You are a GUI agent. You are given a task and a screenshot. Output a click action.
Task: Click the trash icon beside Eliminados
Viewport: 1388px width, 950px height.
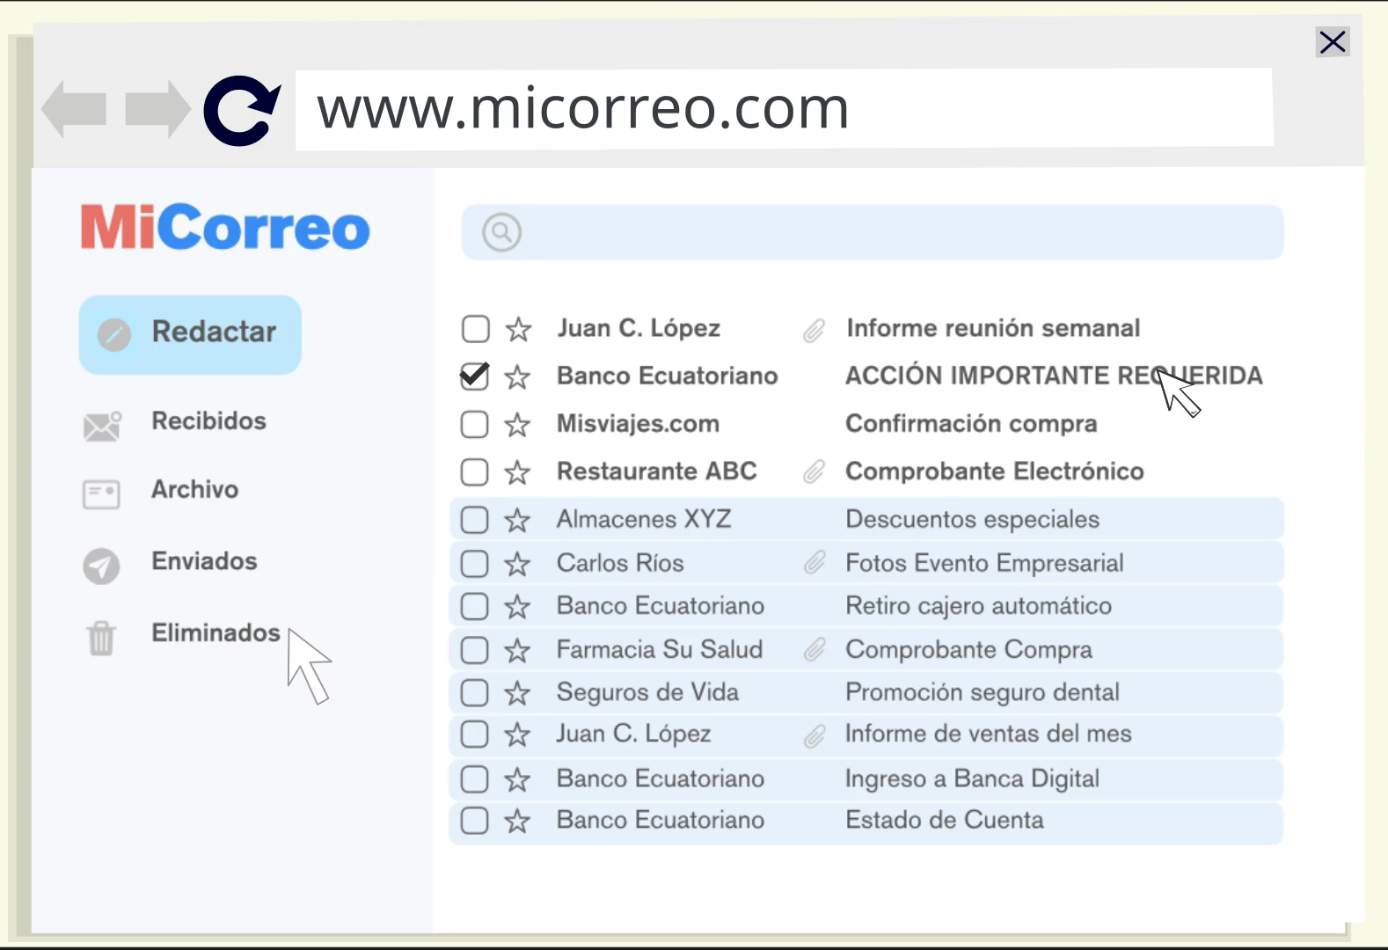click(101, 638)
